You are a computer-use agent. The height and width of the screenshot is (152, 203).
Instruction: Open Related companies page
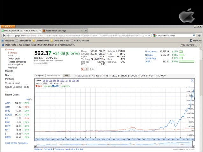click(x=17, y=62)
